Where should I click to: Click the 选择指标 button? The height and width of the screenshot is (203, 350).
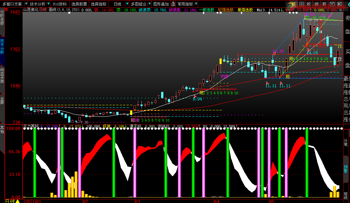pyautogui.click(x=99, y=4)
